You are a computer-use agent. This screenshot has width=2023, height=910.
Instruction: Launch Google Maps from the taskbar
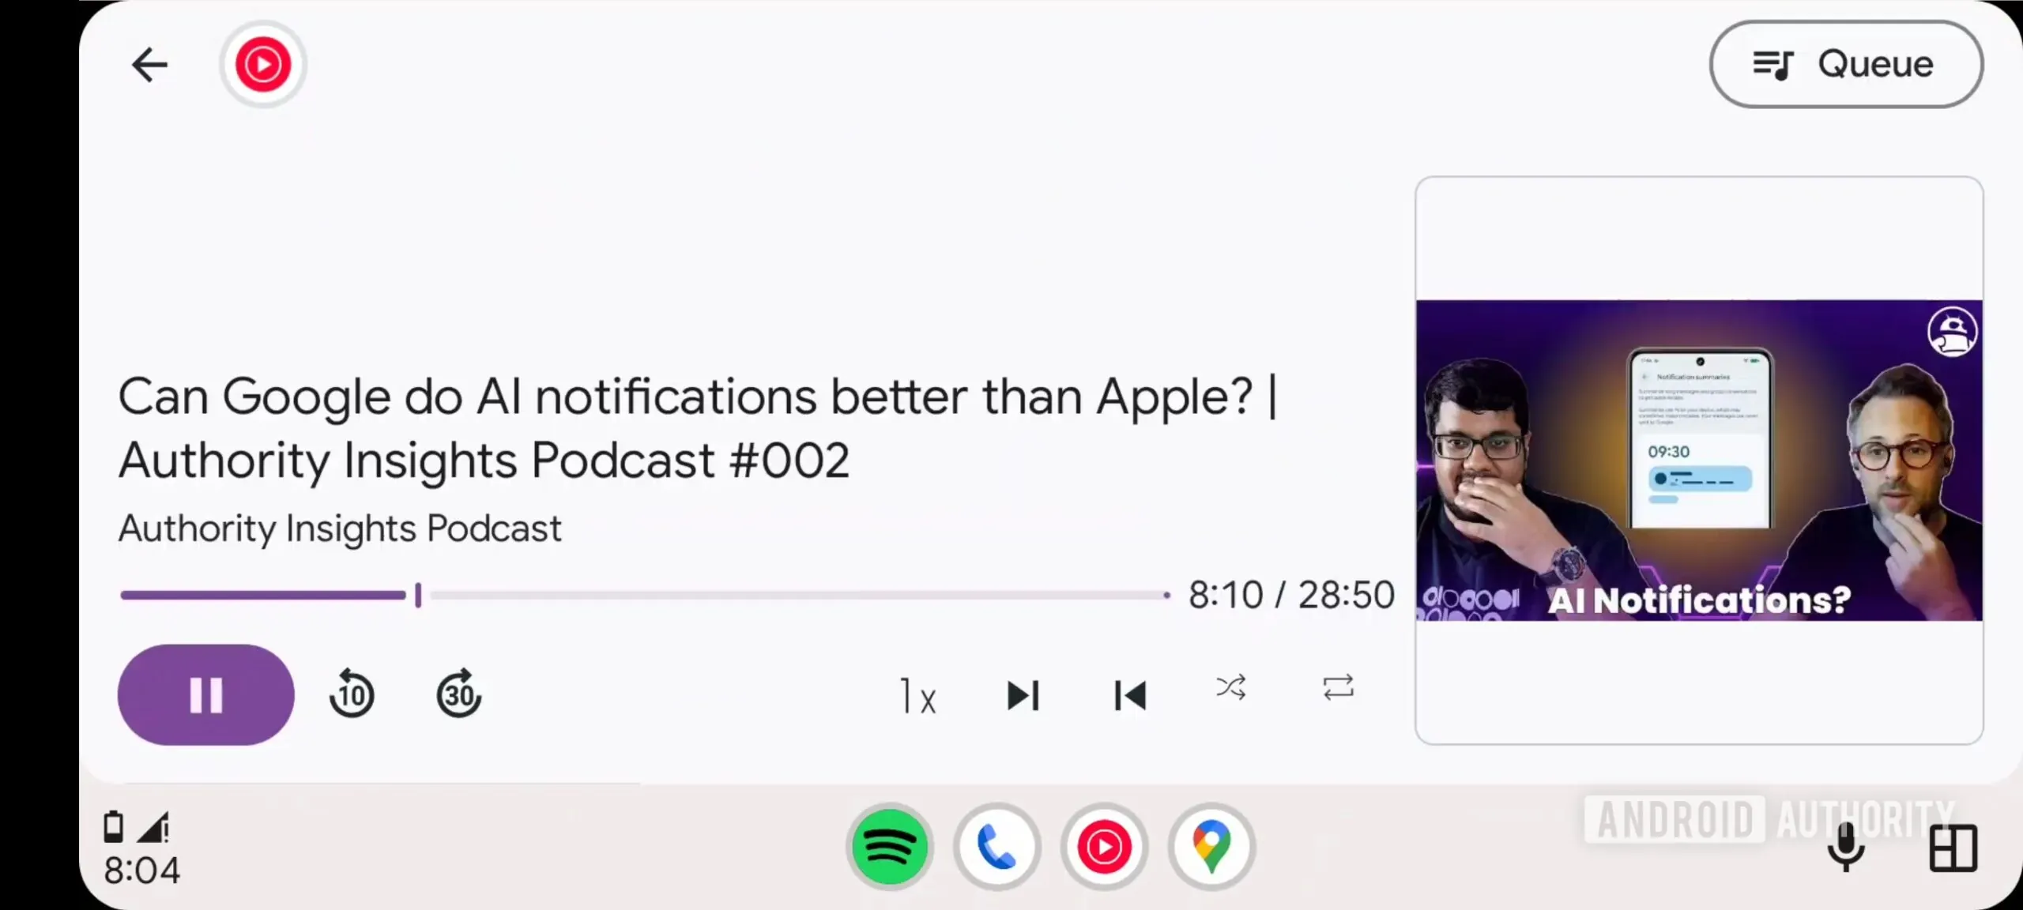coord(1211,847)
